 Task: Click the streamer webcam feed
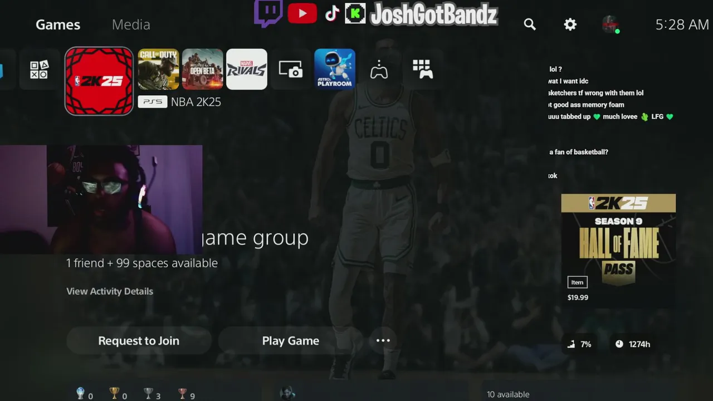click(x=101, y=199)
